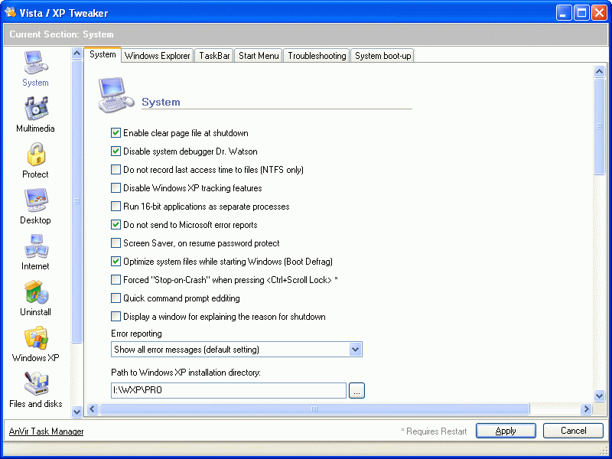The image size is (612, 459).
Task: Click the browse "..." button for installation path
Action: pos(356,390)
